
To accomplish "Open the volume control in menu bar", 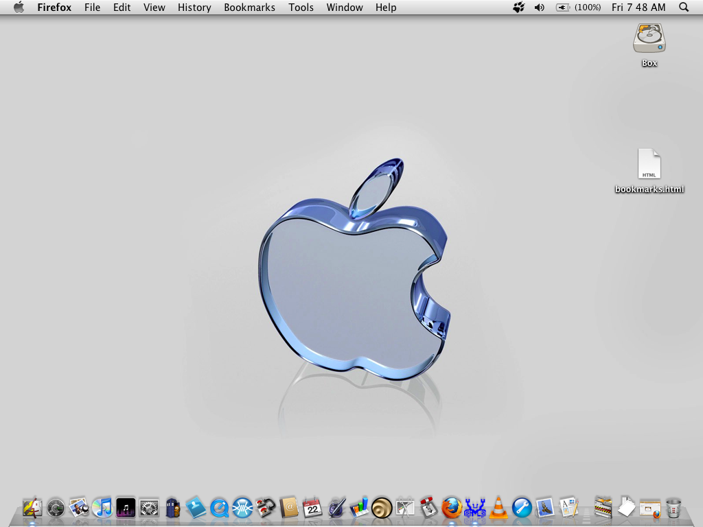I will click(540, 7).
